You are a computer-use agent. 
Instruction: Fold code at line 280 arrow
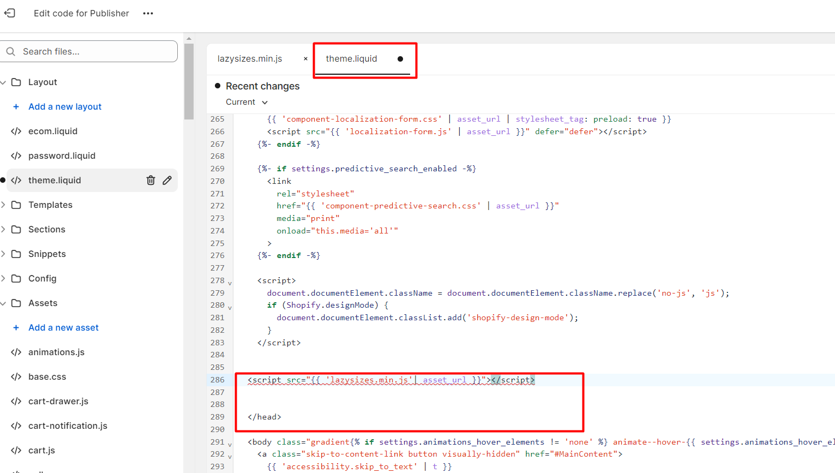pos(230,308)
